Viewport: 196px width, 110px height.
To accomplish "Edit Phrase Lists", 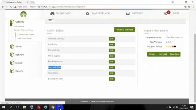I will pyautogui.click(x=112, y=50).
